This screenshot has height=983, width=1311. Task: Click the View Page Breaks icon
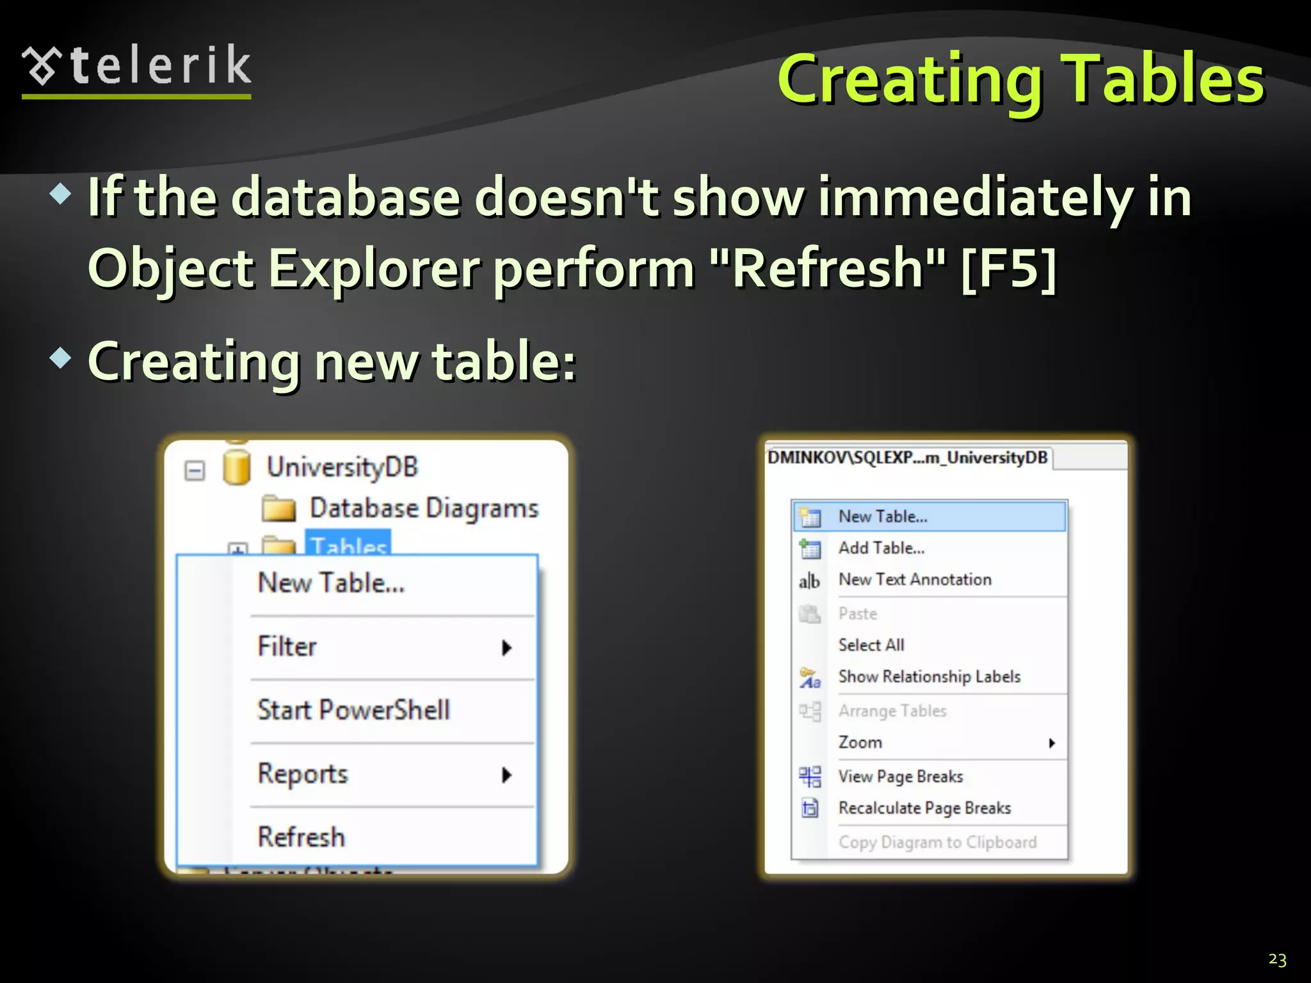click(810, 776)
